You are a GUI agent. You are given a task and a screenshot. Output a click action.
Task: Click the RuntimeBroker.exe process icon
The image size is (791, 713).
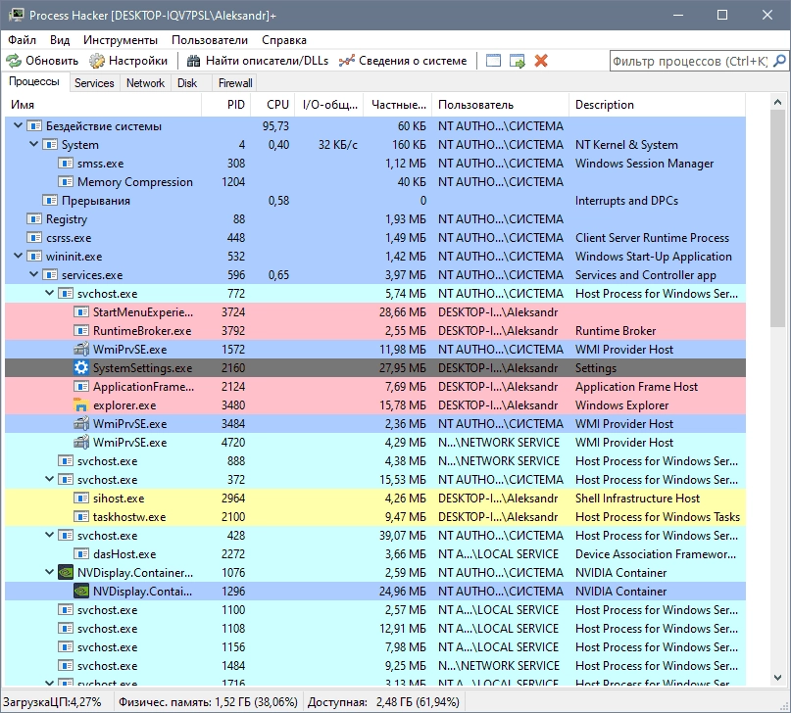(81, 331)
